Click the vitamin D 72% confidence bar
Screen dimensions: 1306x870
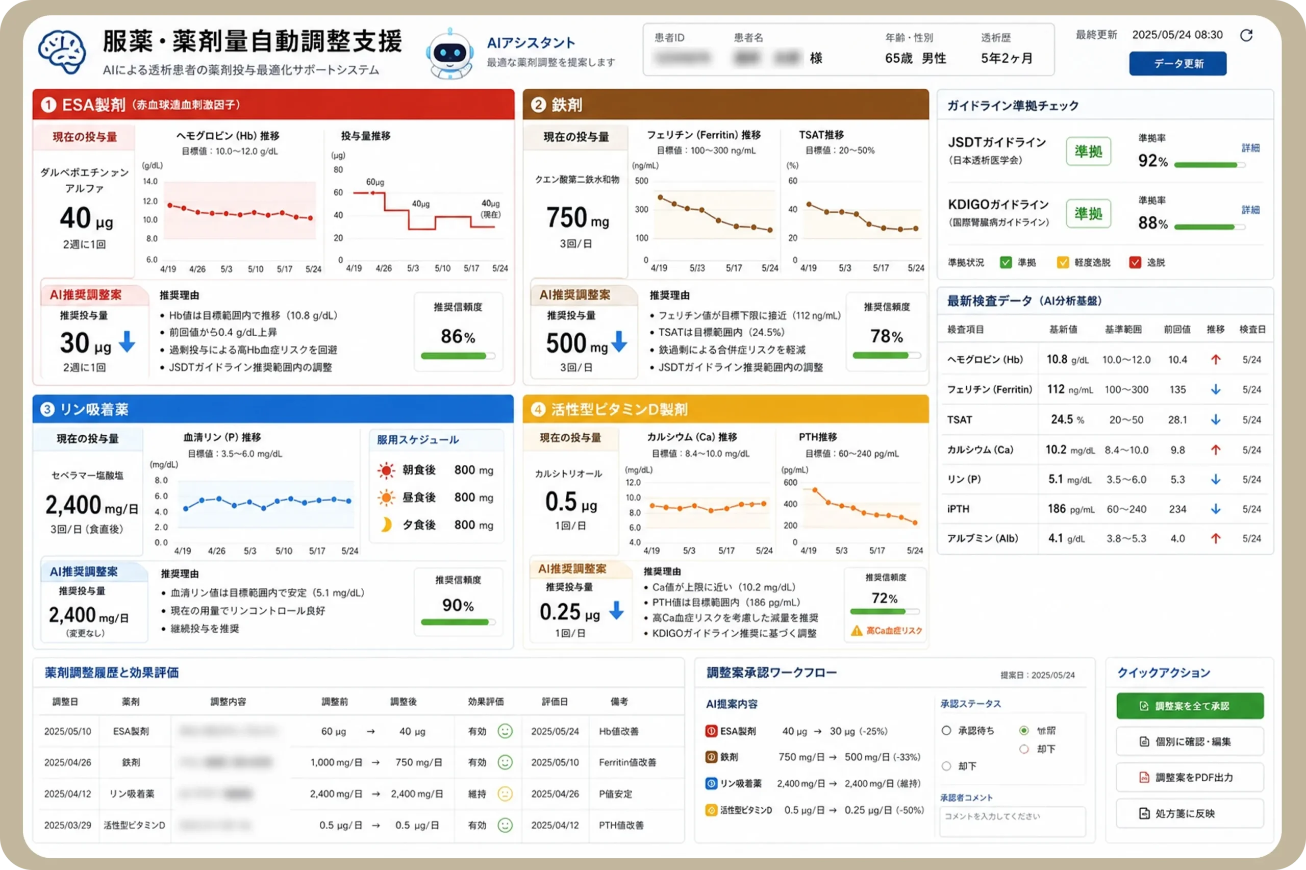tap(885, 611)
